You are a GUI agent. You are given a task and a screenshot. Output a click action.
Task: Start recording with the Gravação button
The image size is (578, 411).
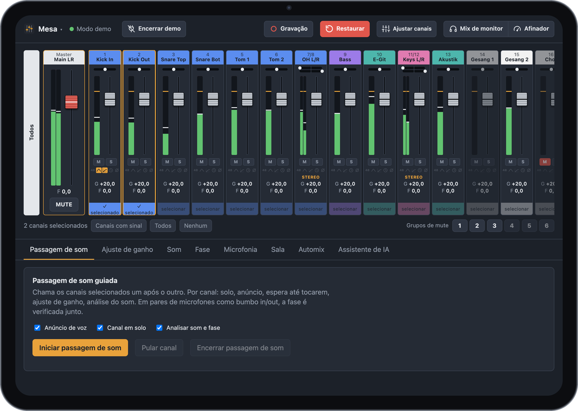tap(289, 29)
